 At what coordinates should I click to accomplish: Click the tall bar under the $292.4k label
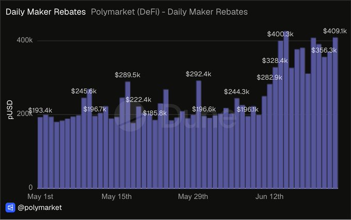[199, 134]
